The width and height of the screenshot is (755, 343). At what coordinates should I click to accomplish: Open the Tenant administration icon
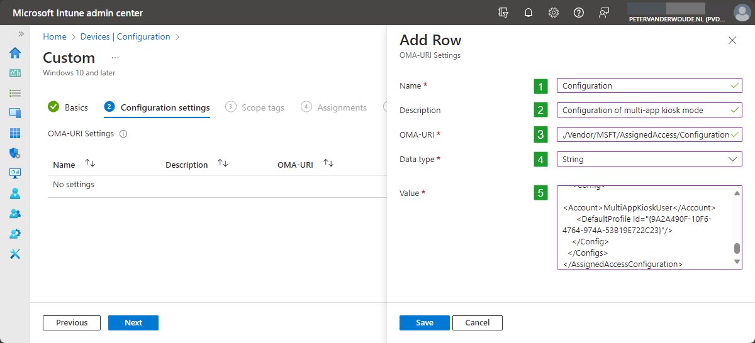[15, 234]
